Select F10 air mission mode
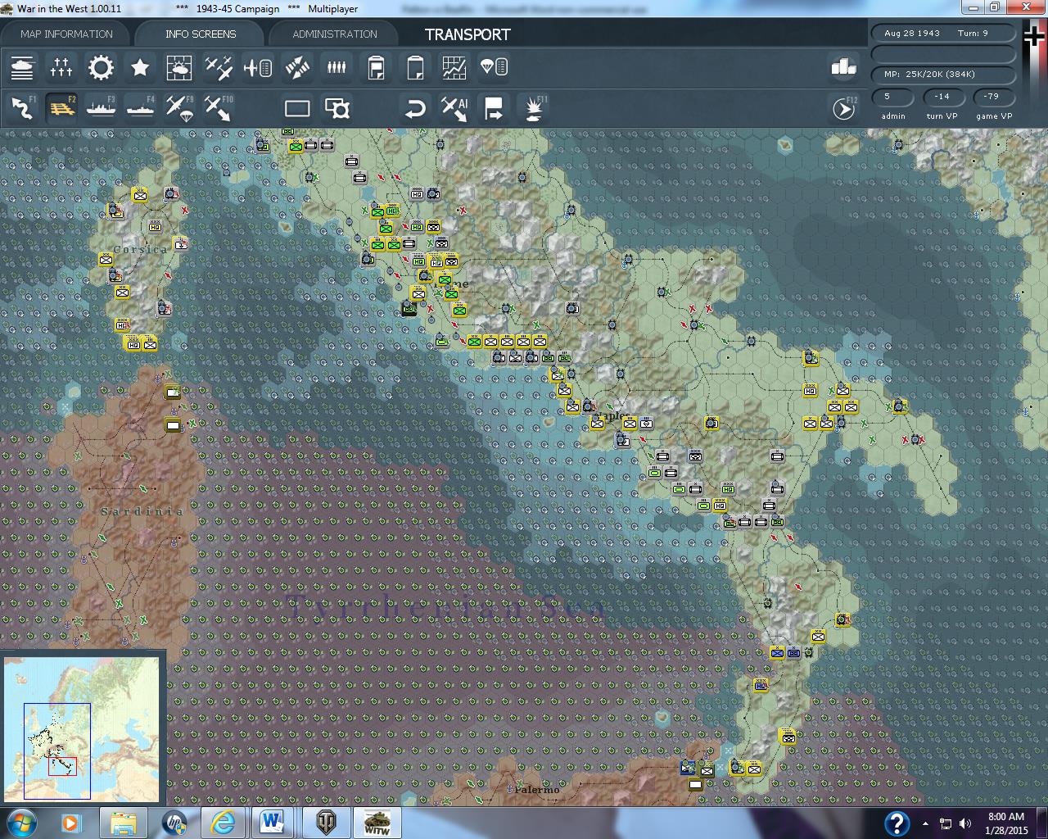The image size is (1048, 839). point(219,108)
